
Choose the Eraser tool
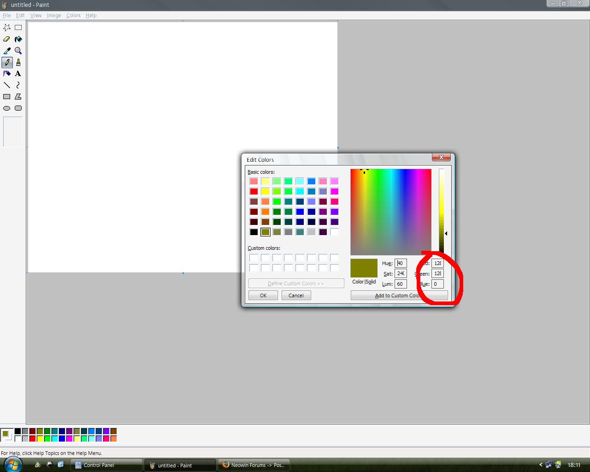click(x=7, y=39)
